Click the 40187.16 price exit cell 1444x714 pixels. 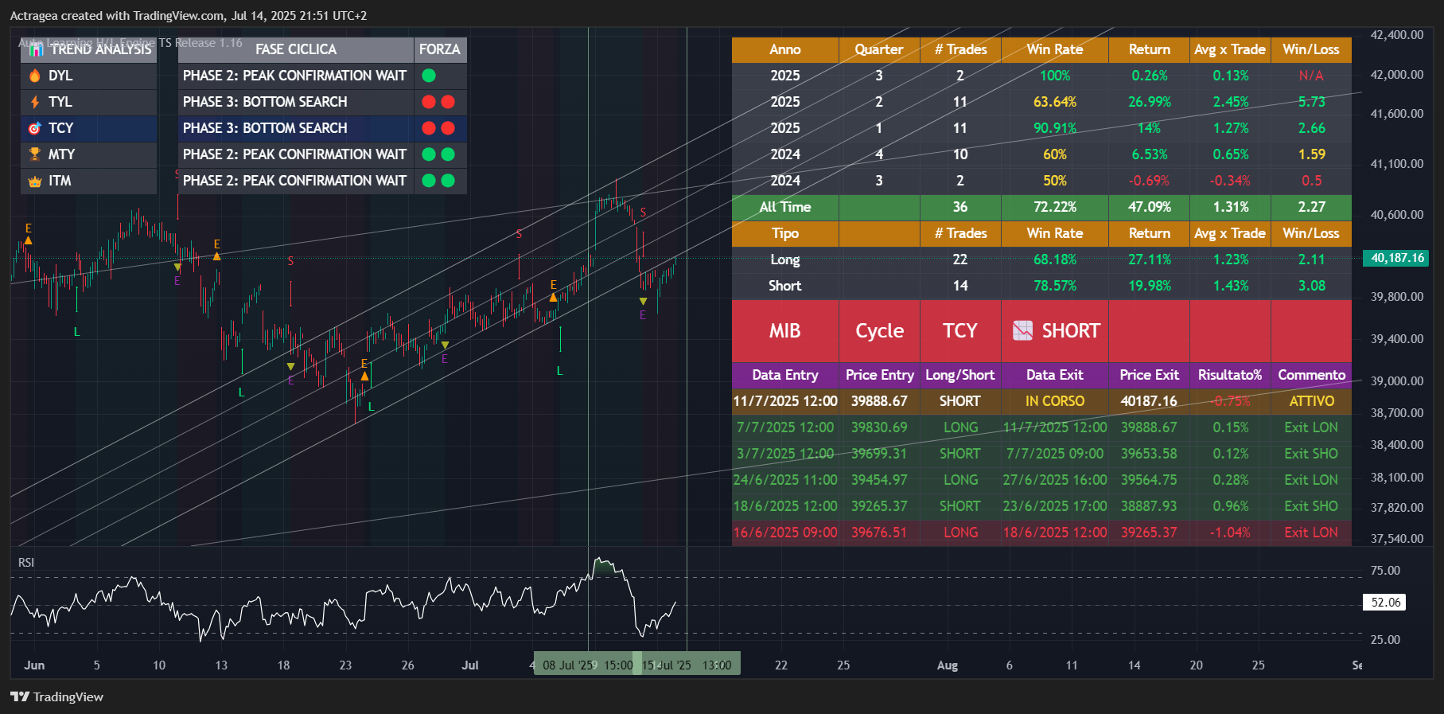(1150, 401)
